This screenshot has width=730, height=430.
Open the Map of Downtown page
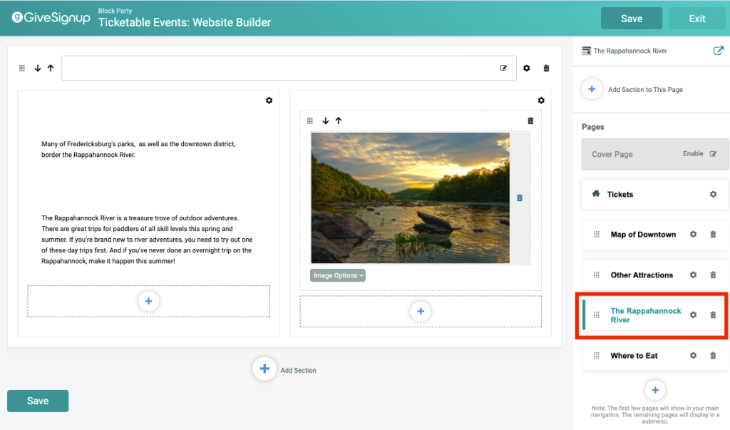pyautogui.click(x=643, y=235)
